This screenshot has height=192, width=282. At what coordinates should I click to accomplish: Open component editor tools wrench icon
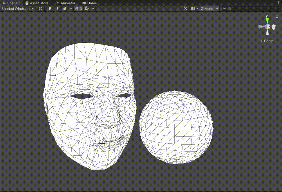[186, 8]
